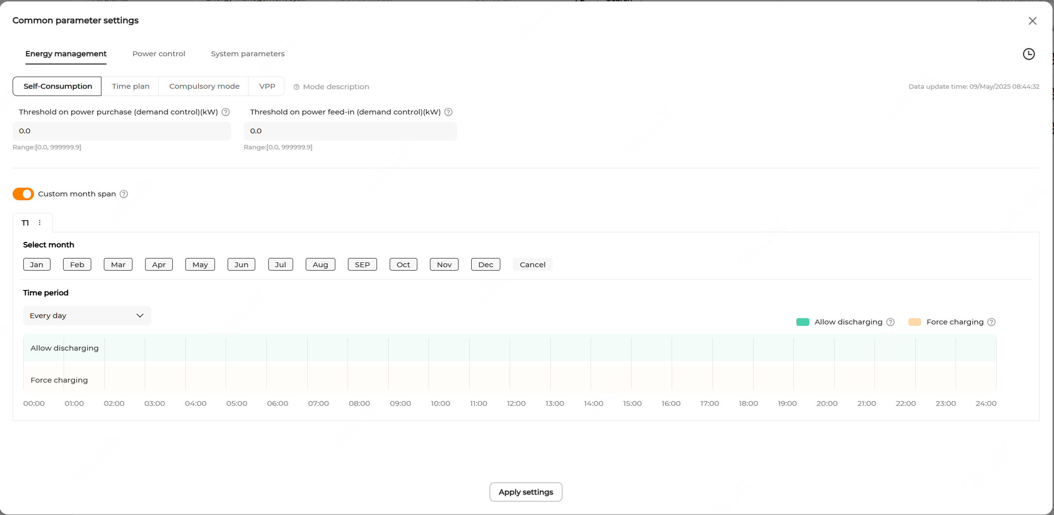The image size is (1054, 515).
Task: Open the history clock icon
Action: pos(1029,54)
